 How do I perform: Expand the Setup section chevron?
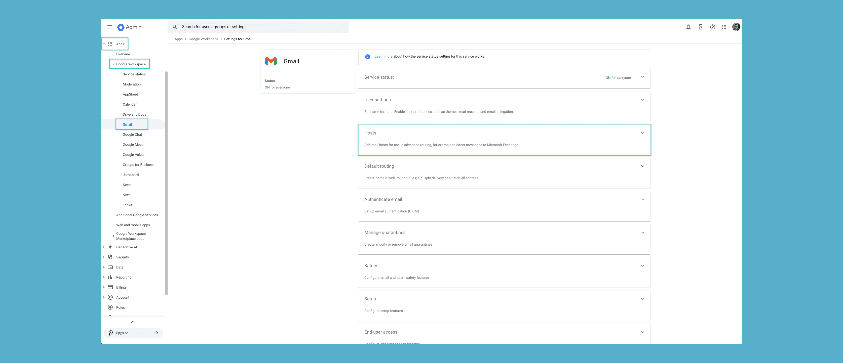(643, 299)
